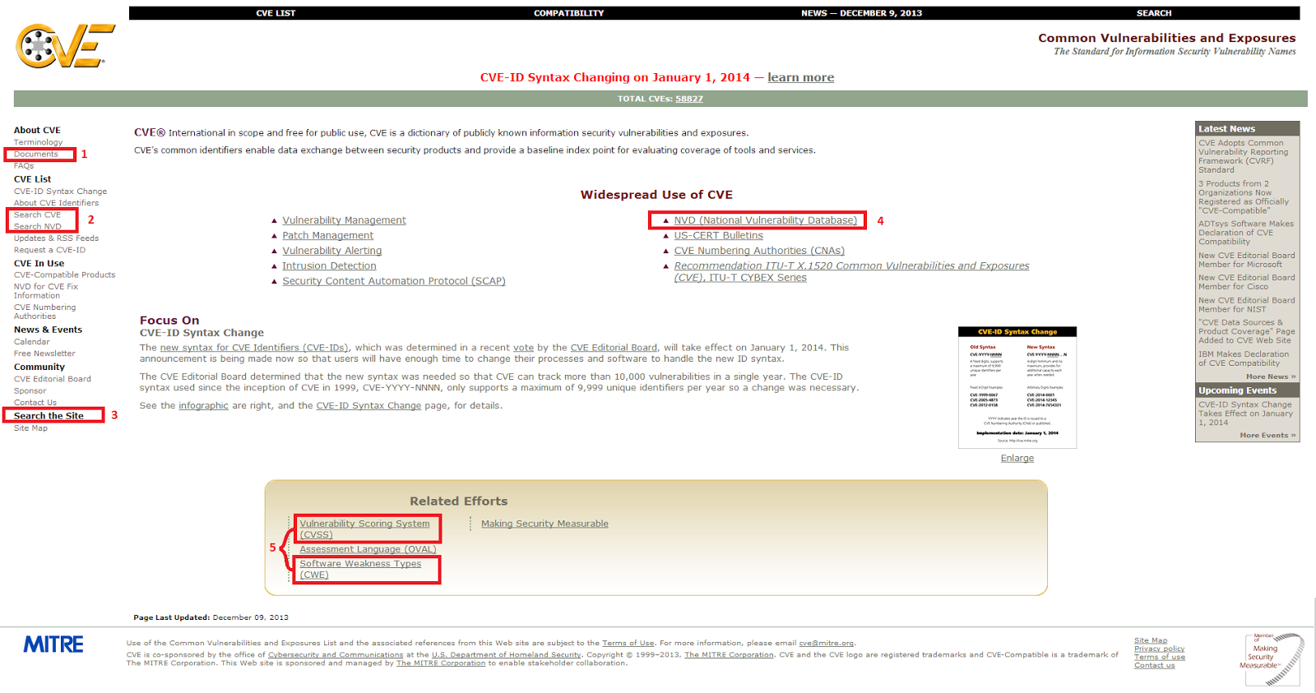The height and width of the screenshot is (693, 1316).
Task: Open CVE Adopts CVRF news item
Action: coord(1244,156)
